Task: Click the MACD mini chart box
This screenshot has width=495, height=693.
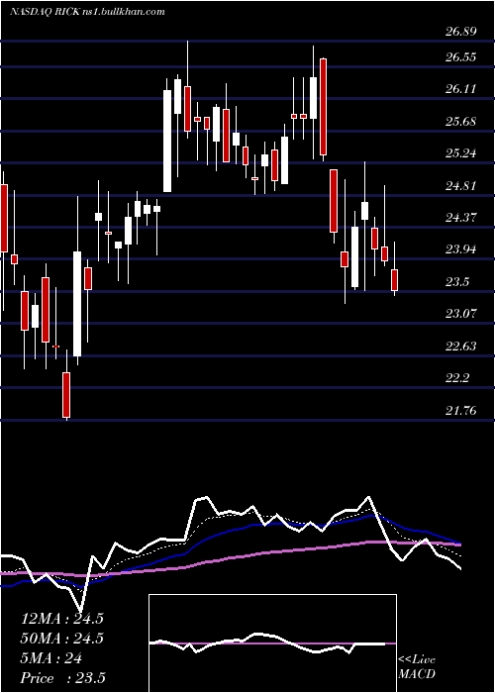Action: coord(272,643)
